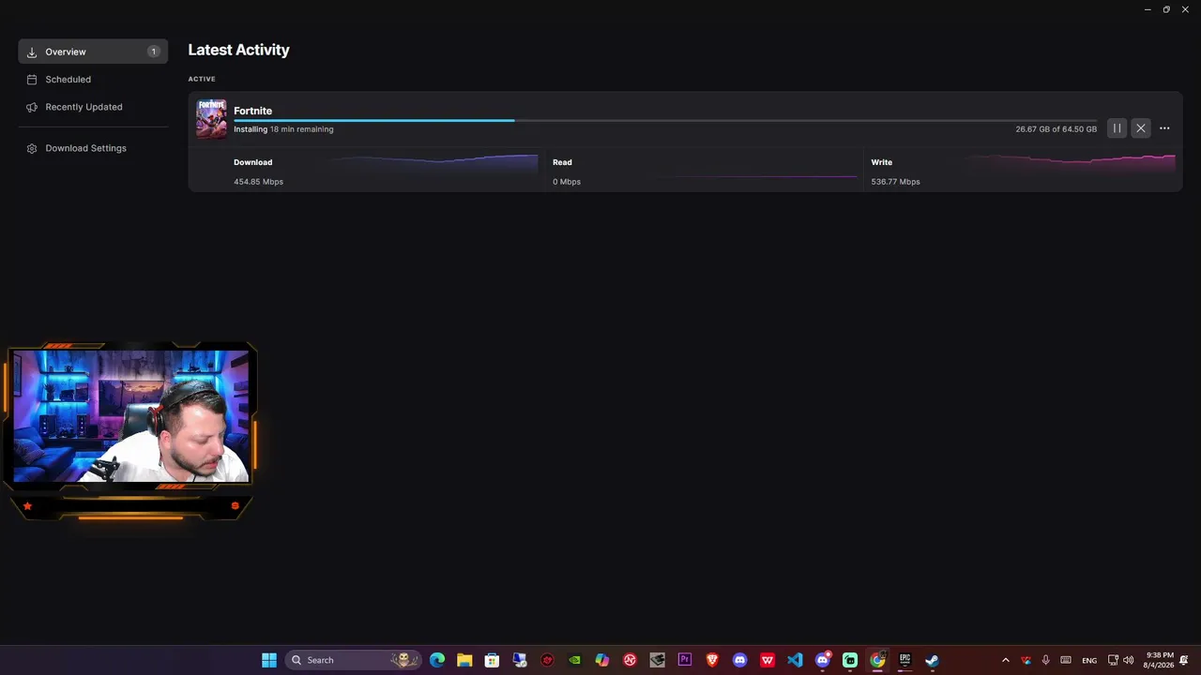Click the '18 min remaining' status text

302,129
